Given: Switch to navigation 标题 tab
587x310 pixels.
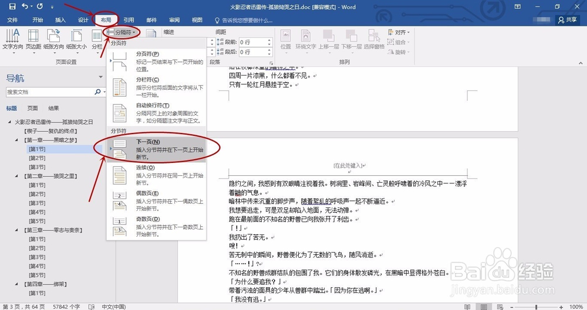Looking at the screenshot, I should click(12, 108).
